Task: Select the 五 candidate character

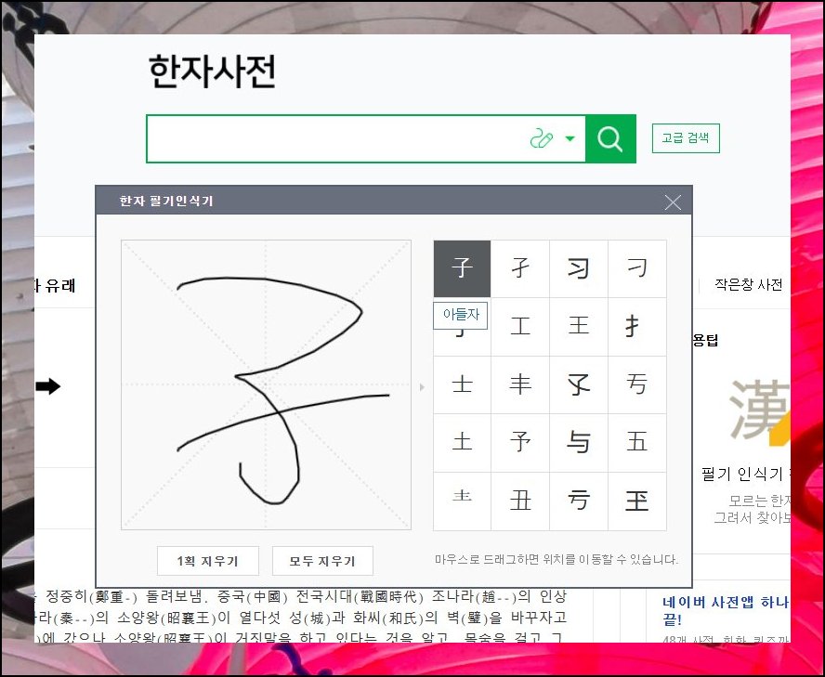Action: [x=637, y=442]
